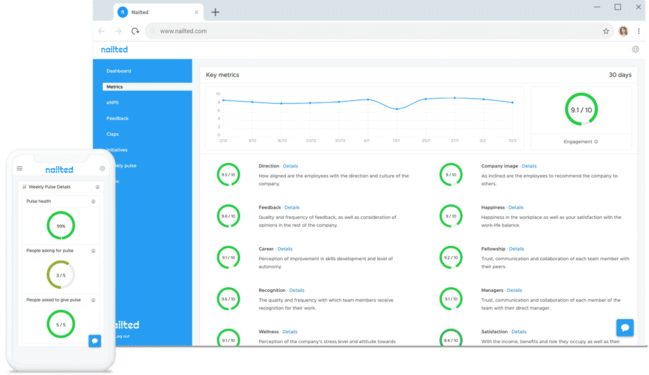Tap the Pulse health info icon

pos(93,201)
